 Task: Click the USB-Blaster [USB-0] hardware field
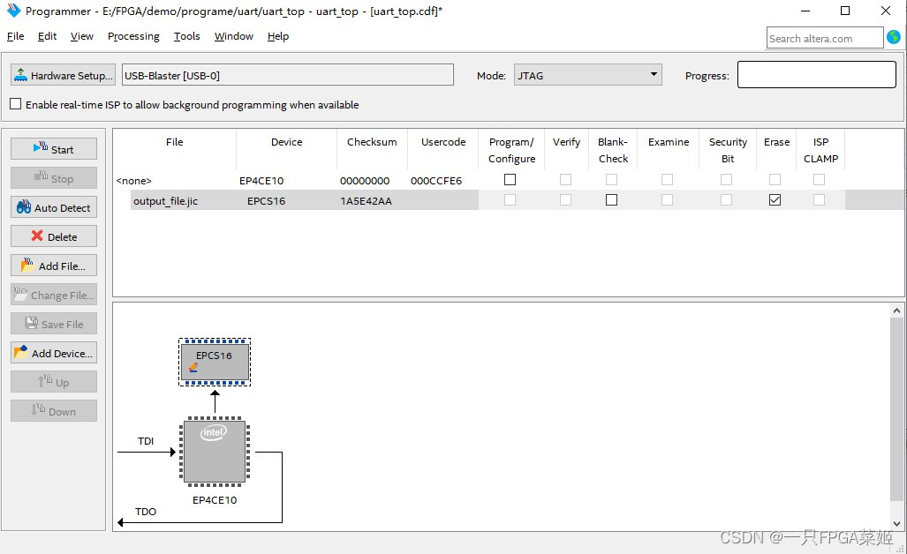pos(288,75)
